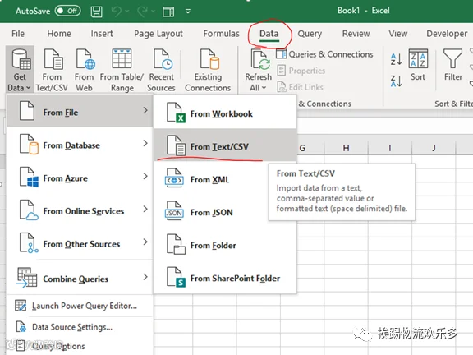
Task: Click the Undo arrow icon
Action: (116, 12)
